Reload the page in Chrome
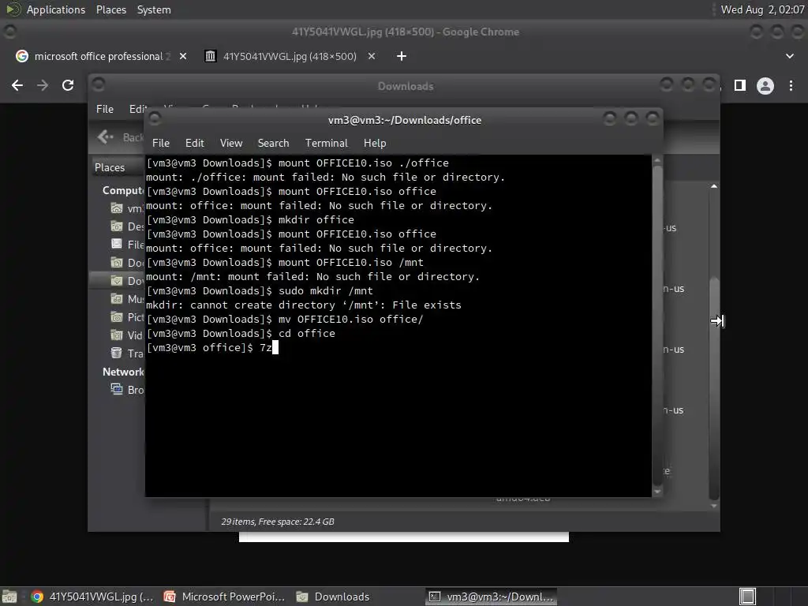This screenshot has width=808, height=606. (x=68, y=85)
